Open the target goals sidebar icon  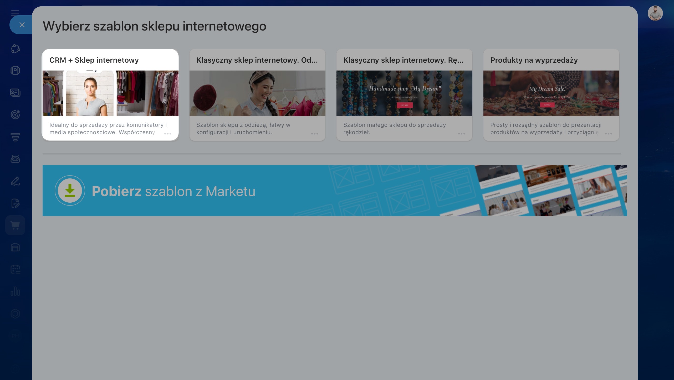click(x=15, y=115)
